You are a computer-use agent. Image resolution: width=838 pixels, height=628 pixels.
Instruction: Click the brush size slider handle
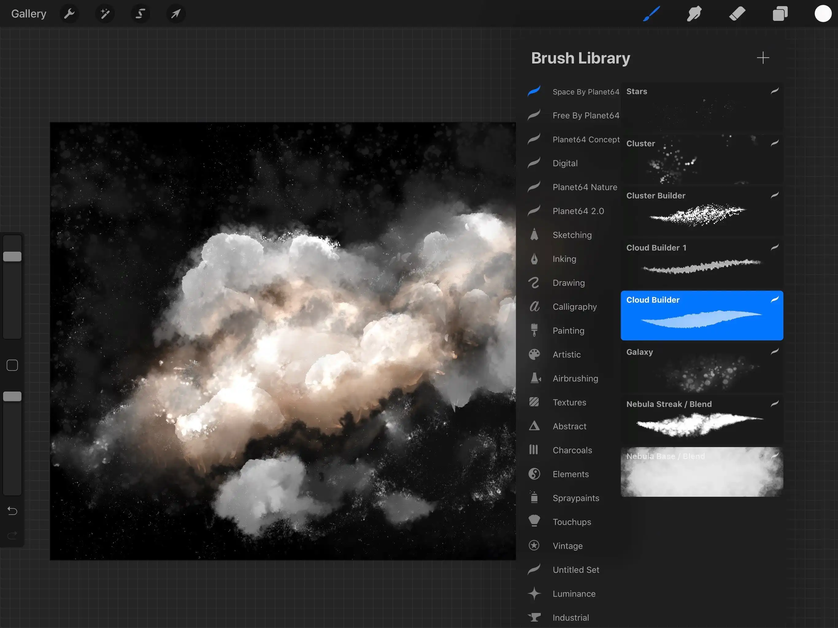[13, 256]
